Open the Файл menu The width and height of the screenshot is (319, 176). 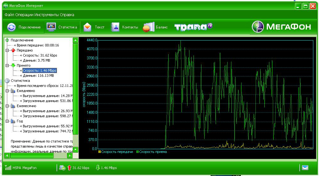coord(9,15)
